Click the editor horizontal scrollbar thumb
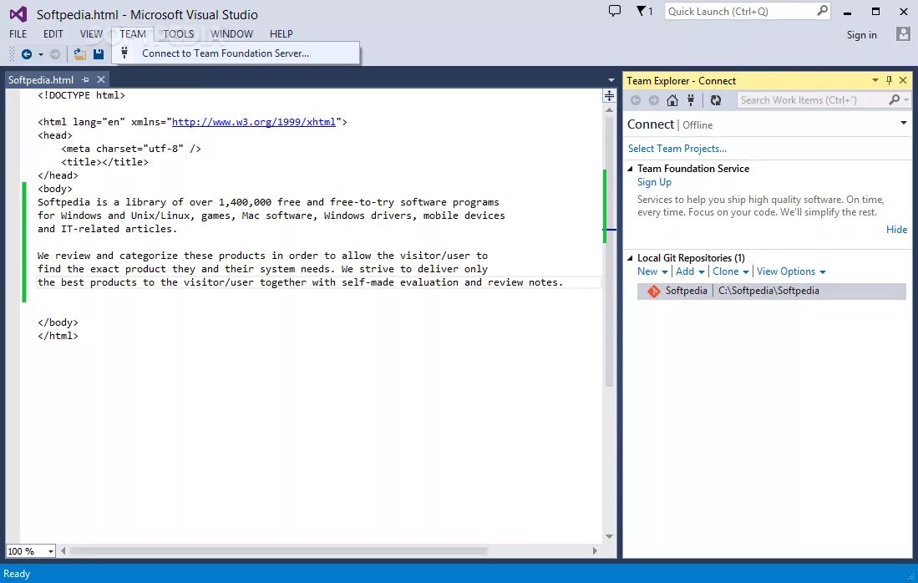Screen dimensions: 918x583 279,550
